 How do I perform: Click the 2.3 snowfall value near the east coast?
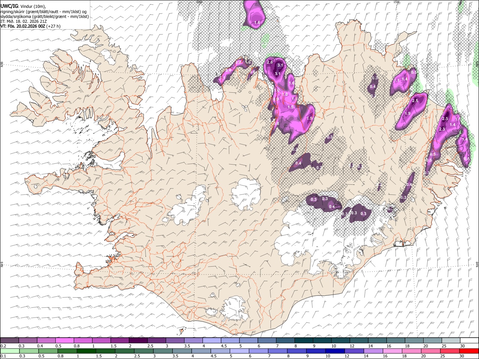pyautogui.click(x=442, y=129)
